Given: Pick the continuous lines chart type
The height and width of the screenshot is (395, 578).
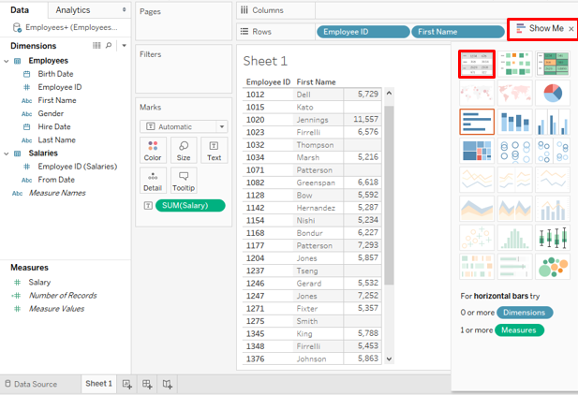Looking at the screenshot, I should 477,180.
